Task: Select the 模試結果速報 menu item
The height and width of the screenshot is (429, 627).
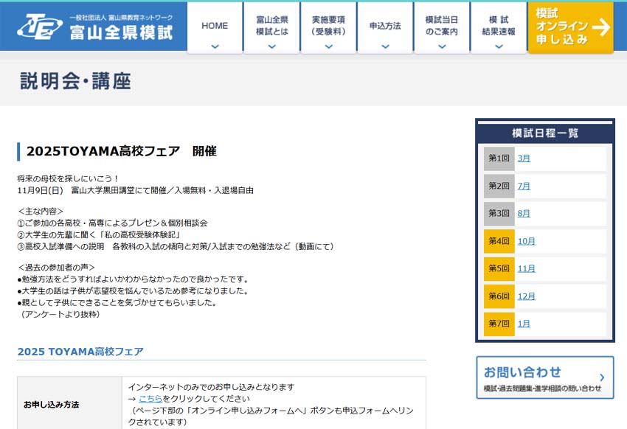Action: click(499, 27)
